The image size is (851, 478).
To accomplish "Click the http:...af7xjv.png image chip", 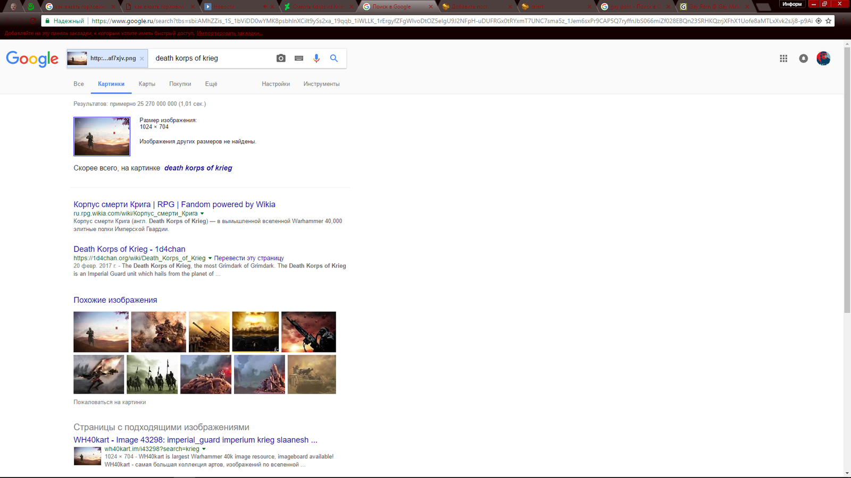I will pyautogui.click(x=107, y=58).
